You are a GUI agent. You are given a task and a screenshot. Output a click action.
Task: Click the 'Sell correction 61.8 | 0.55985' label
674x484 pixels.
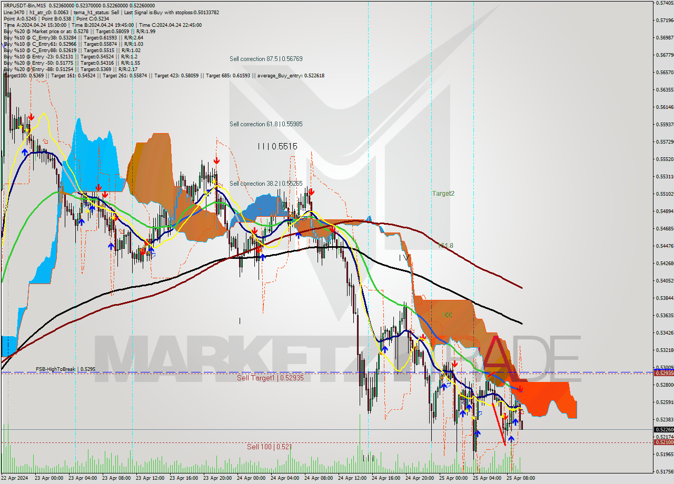coord(266,124)
